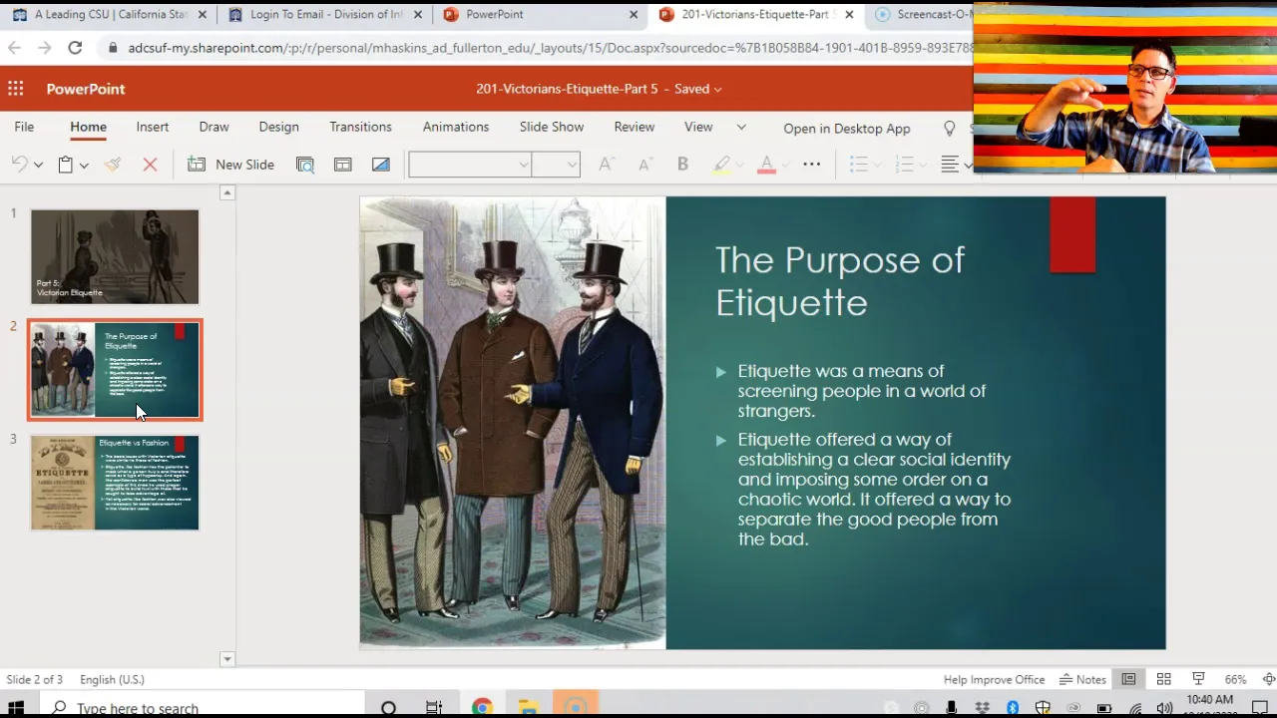The image size is (1277, 718).
Task: Click the Tell Me lightbulb icon
Action: pos(950,129)
